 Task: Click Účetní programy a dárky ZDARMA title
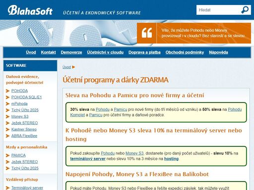pyautogui.click(x=116, y=80)
